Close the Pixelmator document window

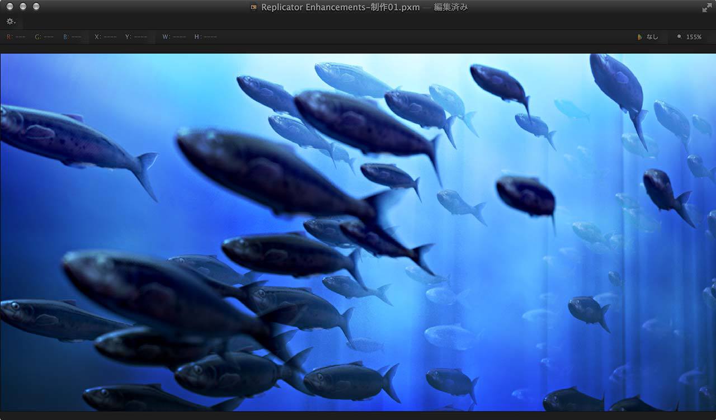tap(10, 7)
